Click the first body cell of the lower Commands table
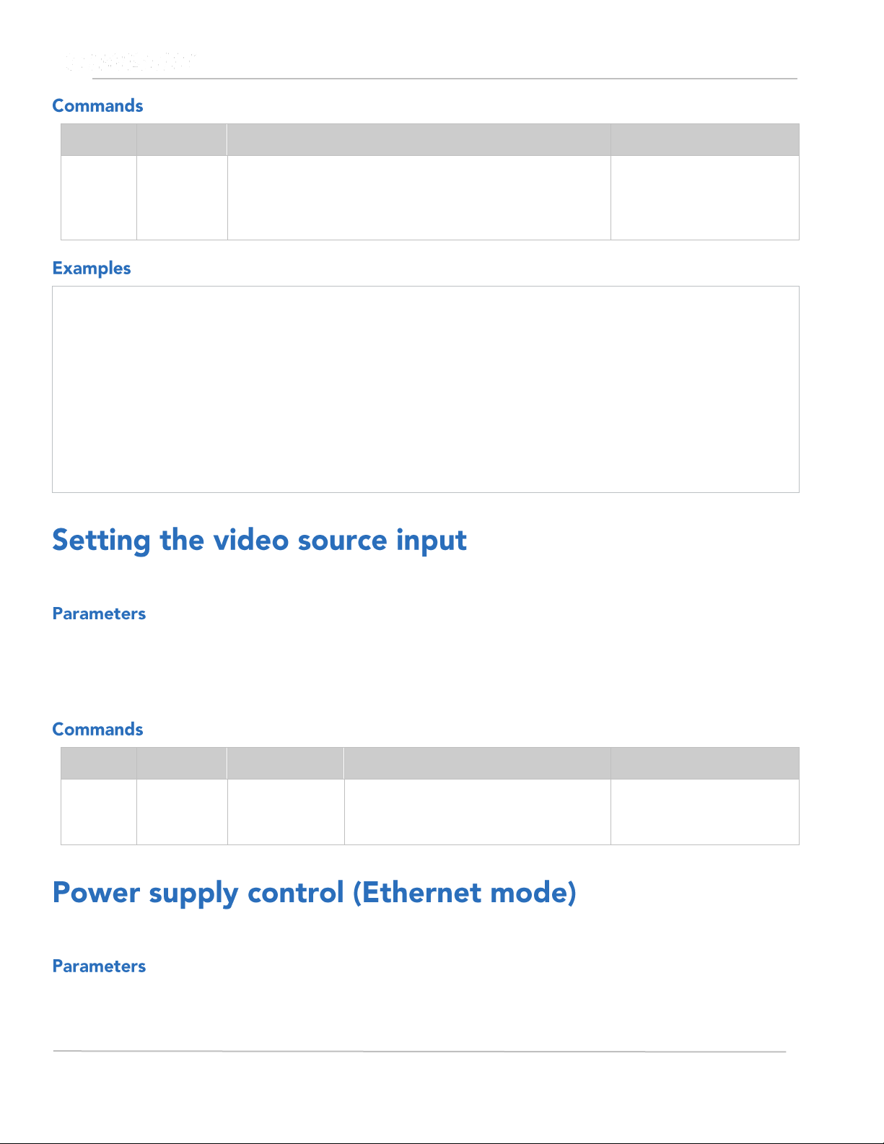Image resolution: width=884 pixels, height=1144 pixels. 99,811
